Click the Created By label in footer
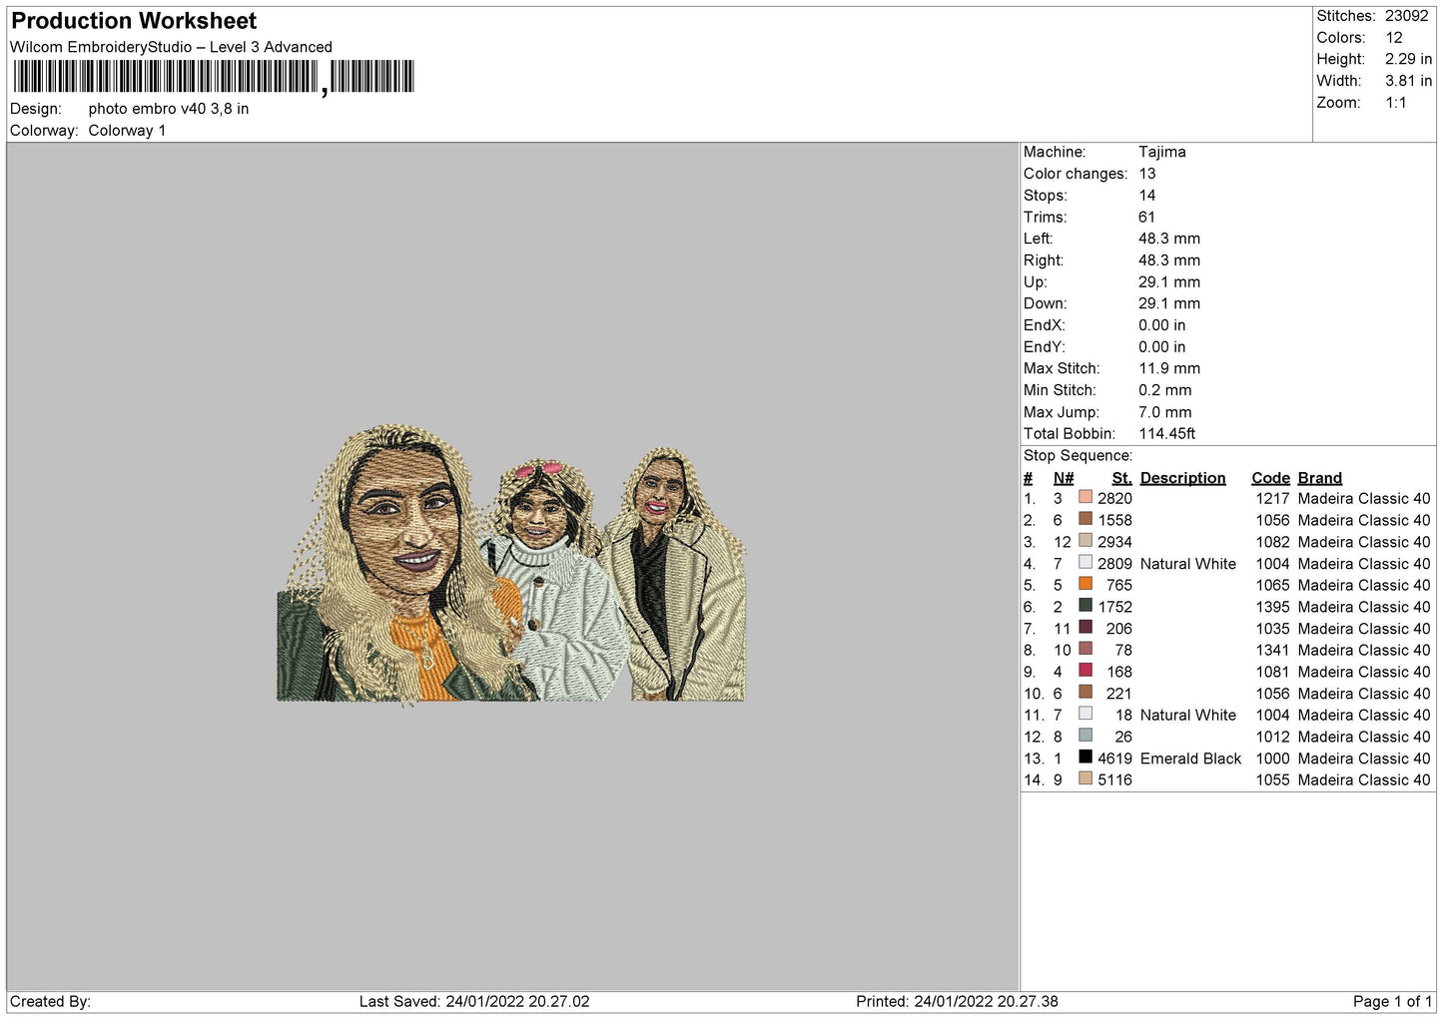1443x1019 pixels. (x=50, y=1002)
